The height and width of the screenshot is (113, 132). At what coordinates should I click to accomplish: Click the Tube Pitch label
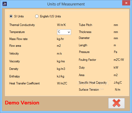(86, 25)
